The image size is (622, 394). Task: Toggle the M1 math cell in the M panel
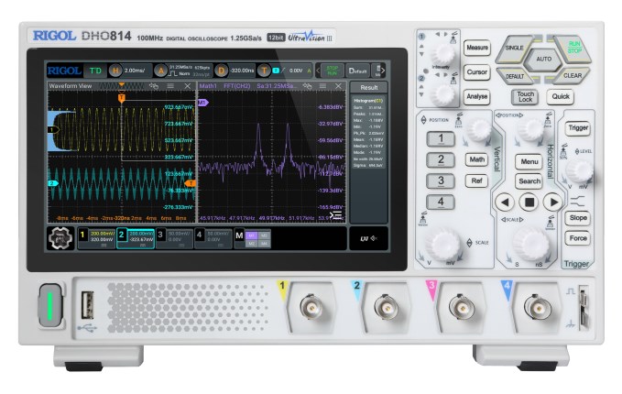[252, 235]
